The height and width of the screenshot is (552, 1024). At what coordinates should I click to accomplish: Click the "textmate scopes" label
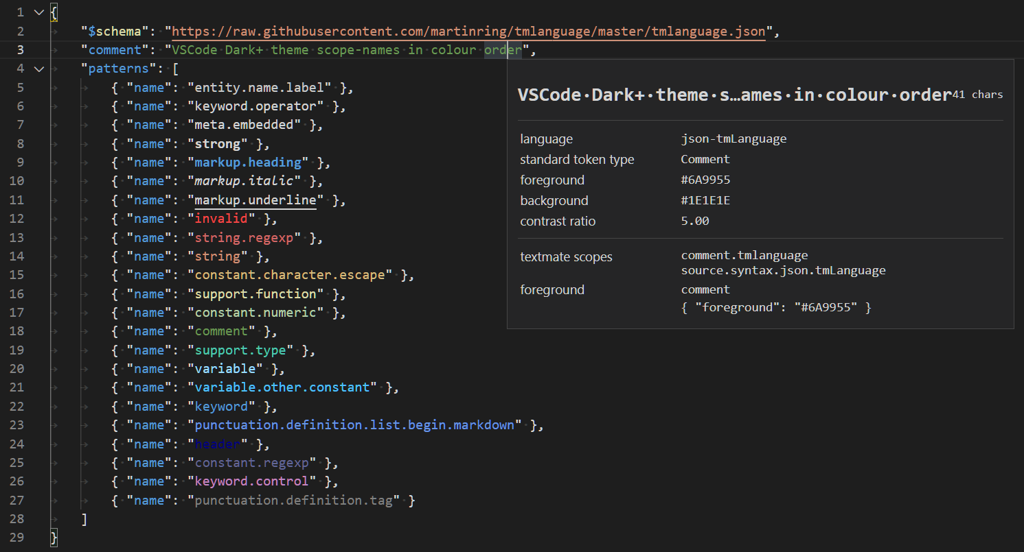[567, 257]
